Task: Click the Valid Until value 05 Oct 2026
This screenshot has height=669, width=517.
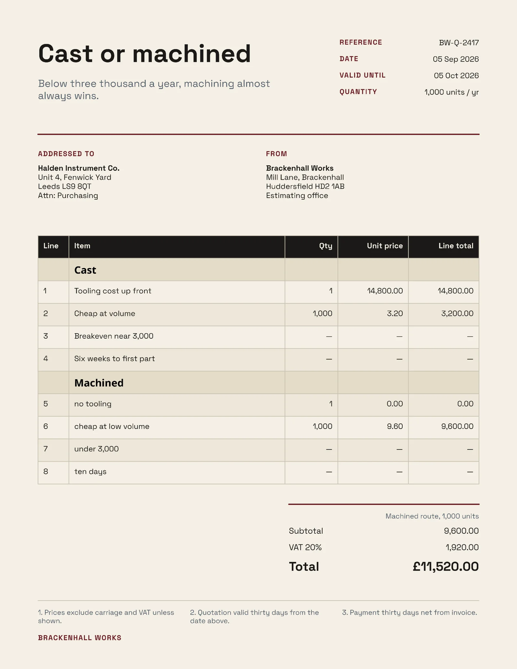Action: pos(456,76)
